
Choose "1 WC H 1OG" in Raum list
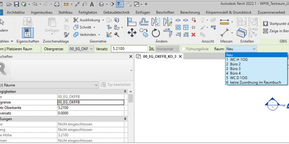click(x=256, y=59)
